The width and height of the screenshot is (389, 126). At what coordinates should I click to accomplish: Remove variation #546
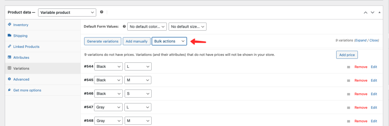pos(361,94)
